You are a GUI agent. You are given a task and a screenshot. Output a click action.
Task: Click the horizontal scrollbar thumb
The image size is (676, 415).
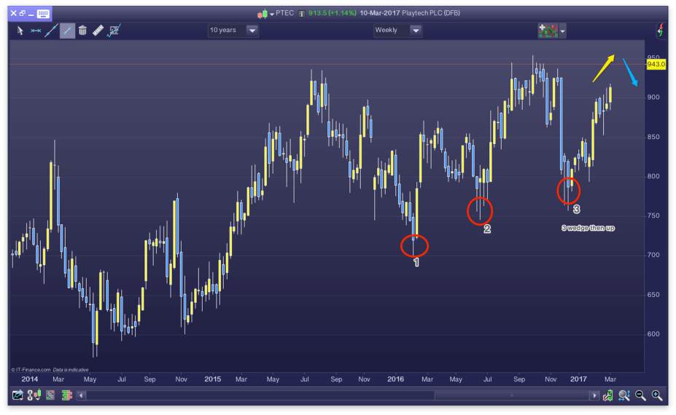(510, 395)
